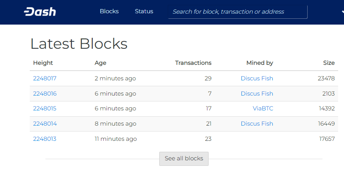Open block 2248014
This screenshot has height=174, width=344.
click(x=45, y=124)
